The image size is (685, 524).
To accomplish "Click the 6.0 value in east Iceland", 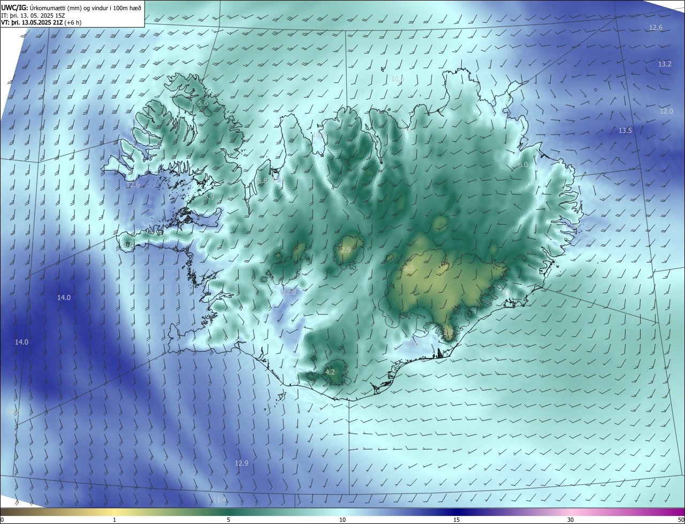I will coord(523,165).
